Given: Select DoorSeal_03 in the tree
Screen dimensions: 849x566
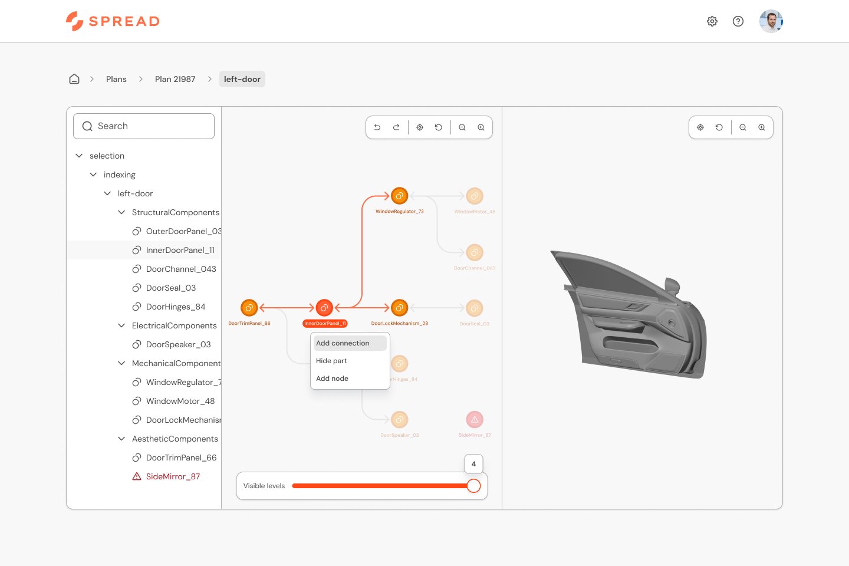Looking at the screenshot, I should (144, 288).
